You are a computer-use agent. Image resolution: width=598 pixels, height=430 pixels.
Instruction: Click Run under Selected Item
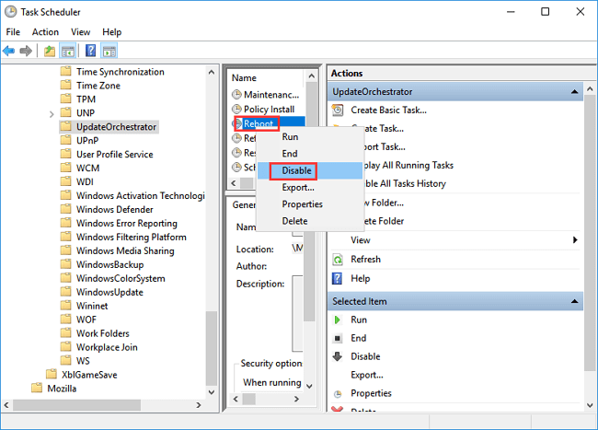[x=359, y=320]
